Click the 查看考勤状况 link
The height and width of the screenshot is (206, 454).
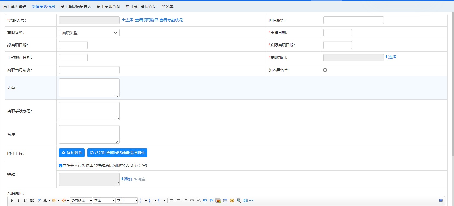(x=171, y=20)
